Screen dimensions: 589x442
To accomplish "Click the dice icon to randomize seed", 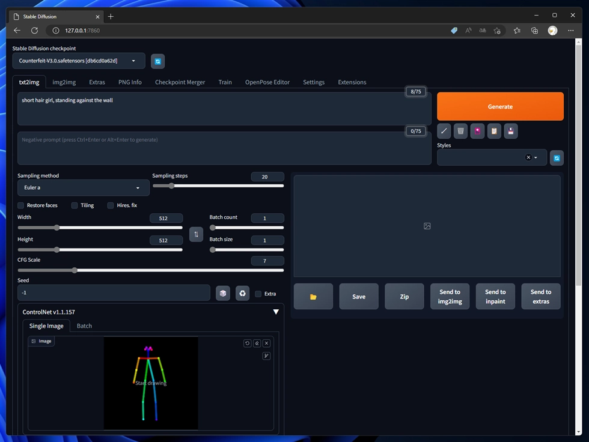I will coord(223,293).
